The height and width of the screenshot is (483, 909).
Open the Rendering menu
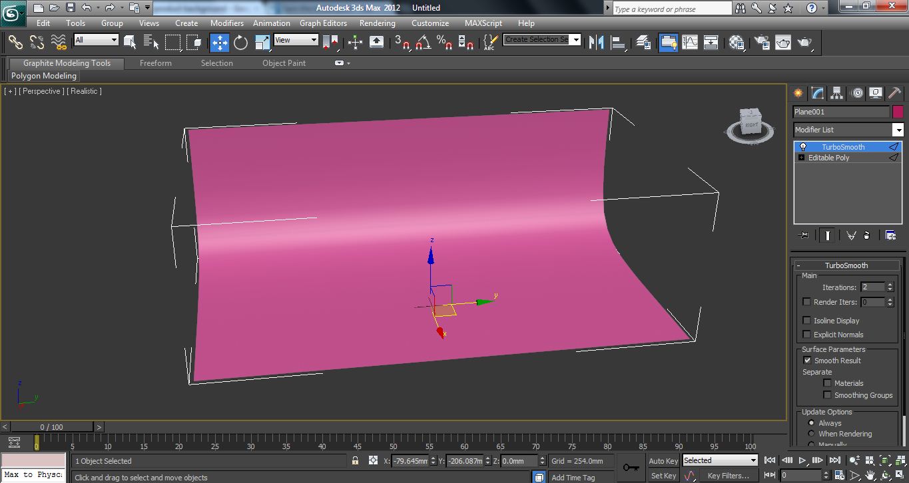pyautogui.click(x=377, y=23)
